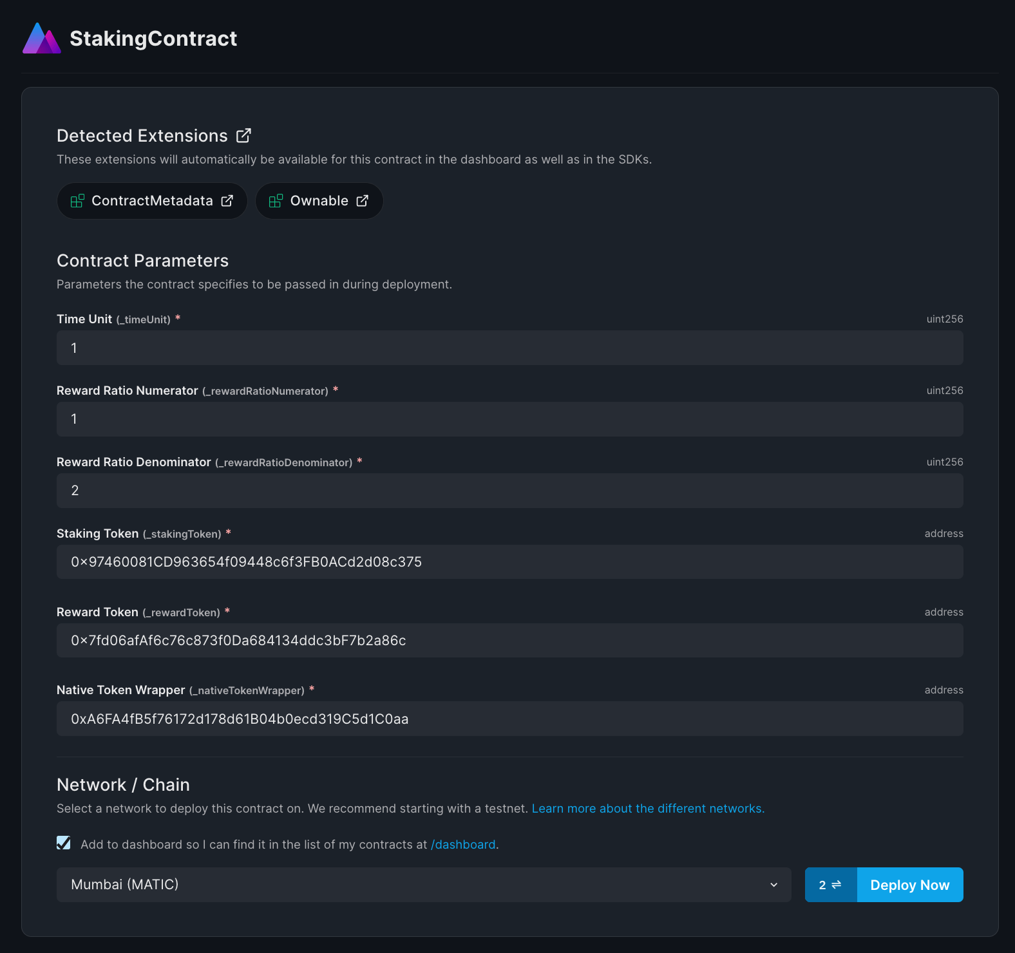The width and height of the screenshot is (1015, 953).
Task: Select the Time Unit input field
Action: [x=509, y=348]
